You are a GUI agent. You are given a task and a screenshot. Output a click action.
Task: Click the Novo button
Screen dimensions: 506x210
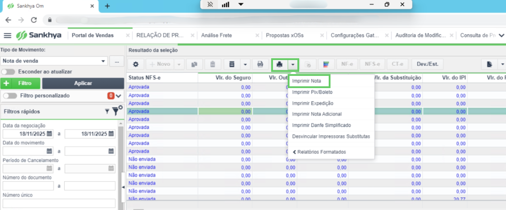[x=160, y=64]
